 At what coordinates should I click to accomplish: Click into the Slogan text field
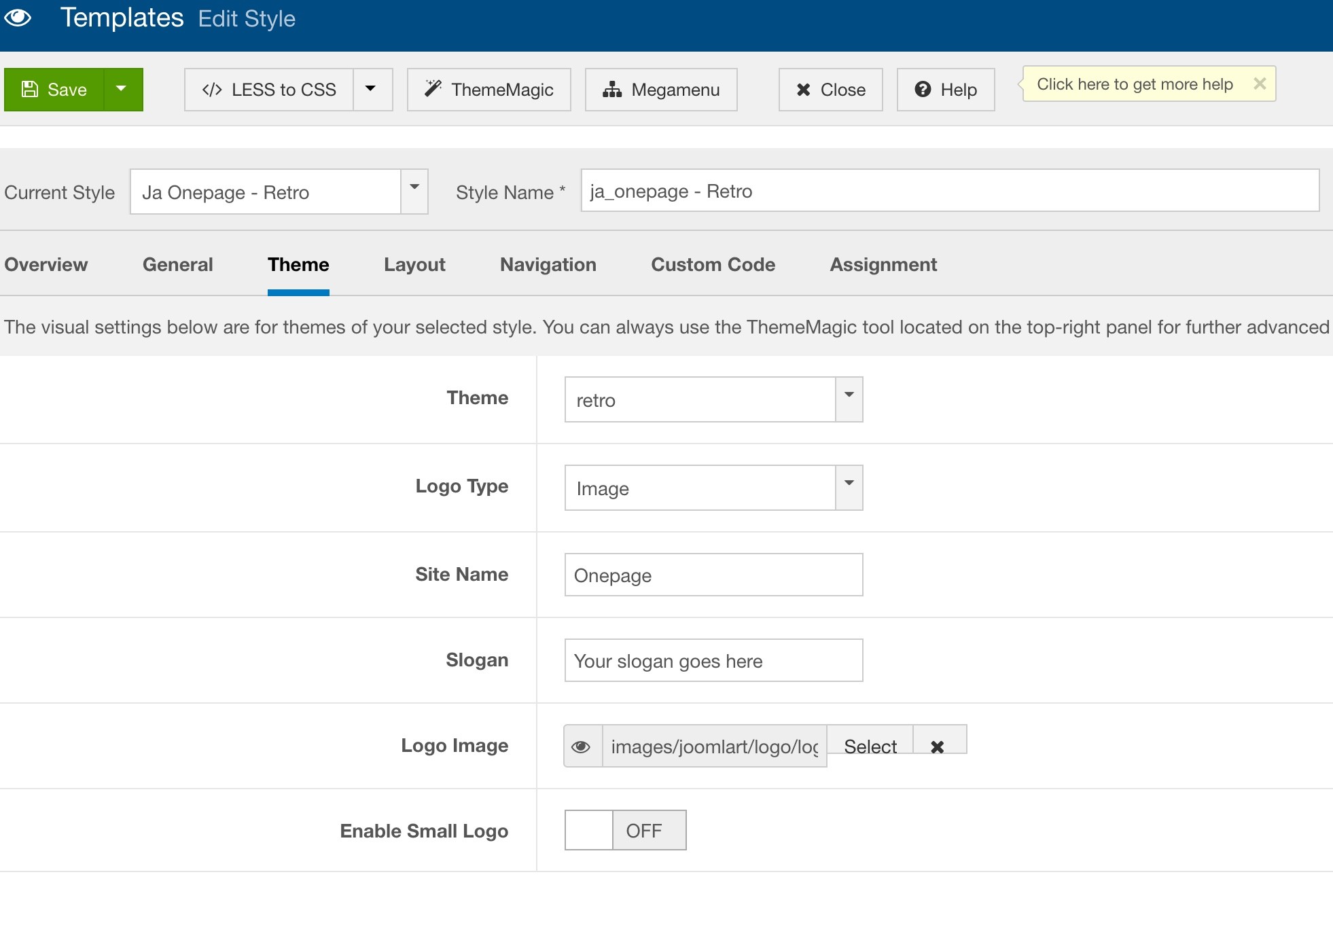coord(713,660)
